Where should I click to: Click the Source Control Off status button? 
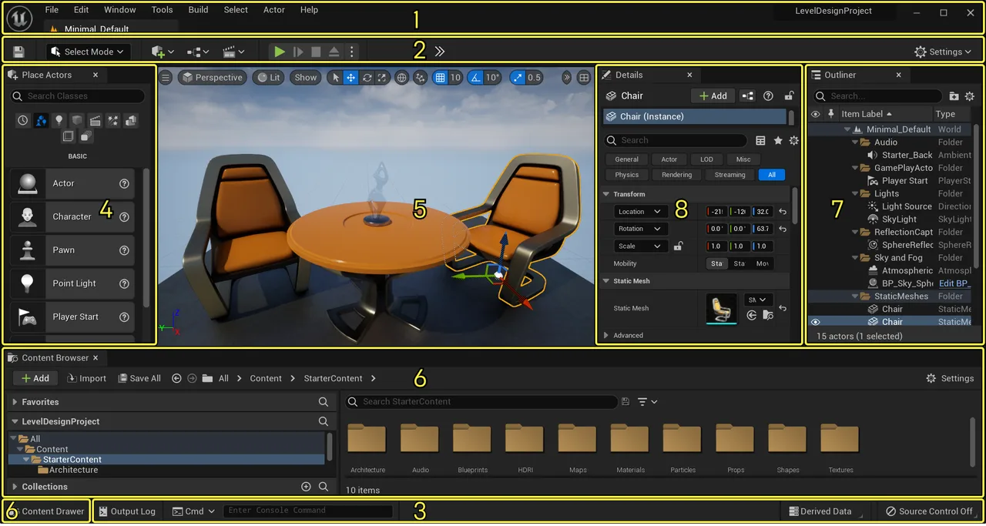[930, 511]
